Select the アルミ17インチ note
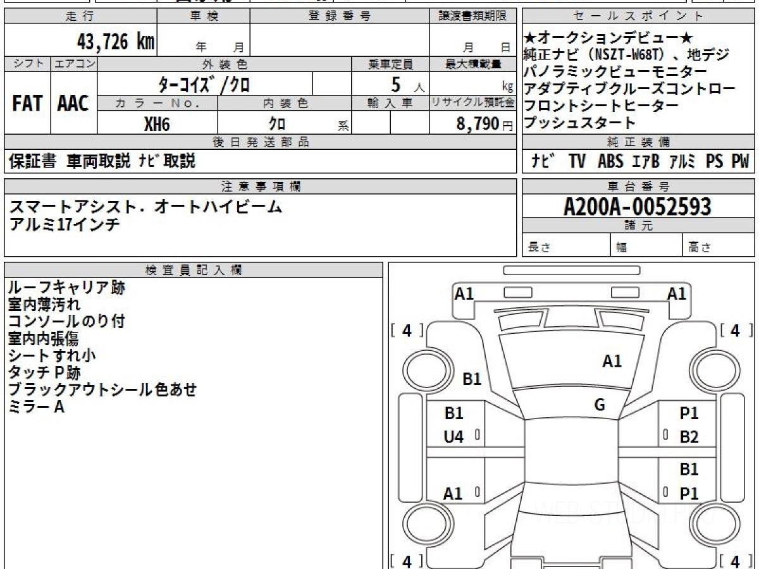The width and height of the screenshot is (759, 569). click(x=64, y=224)
